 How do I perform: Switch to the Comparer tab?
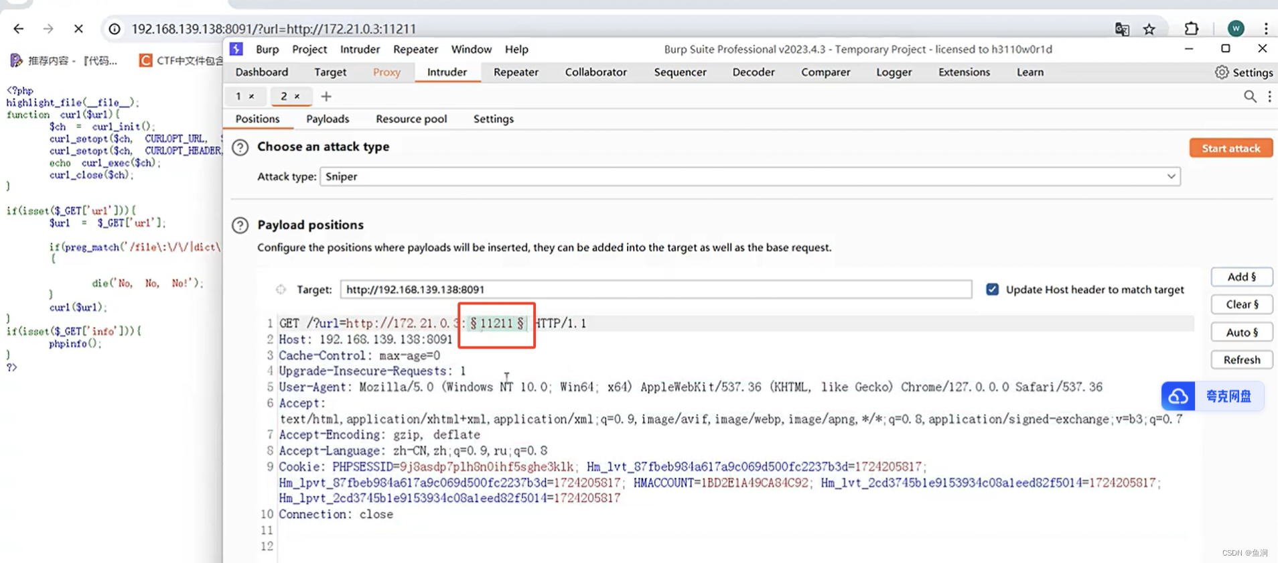[825, 72]
